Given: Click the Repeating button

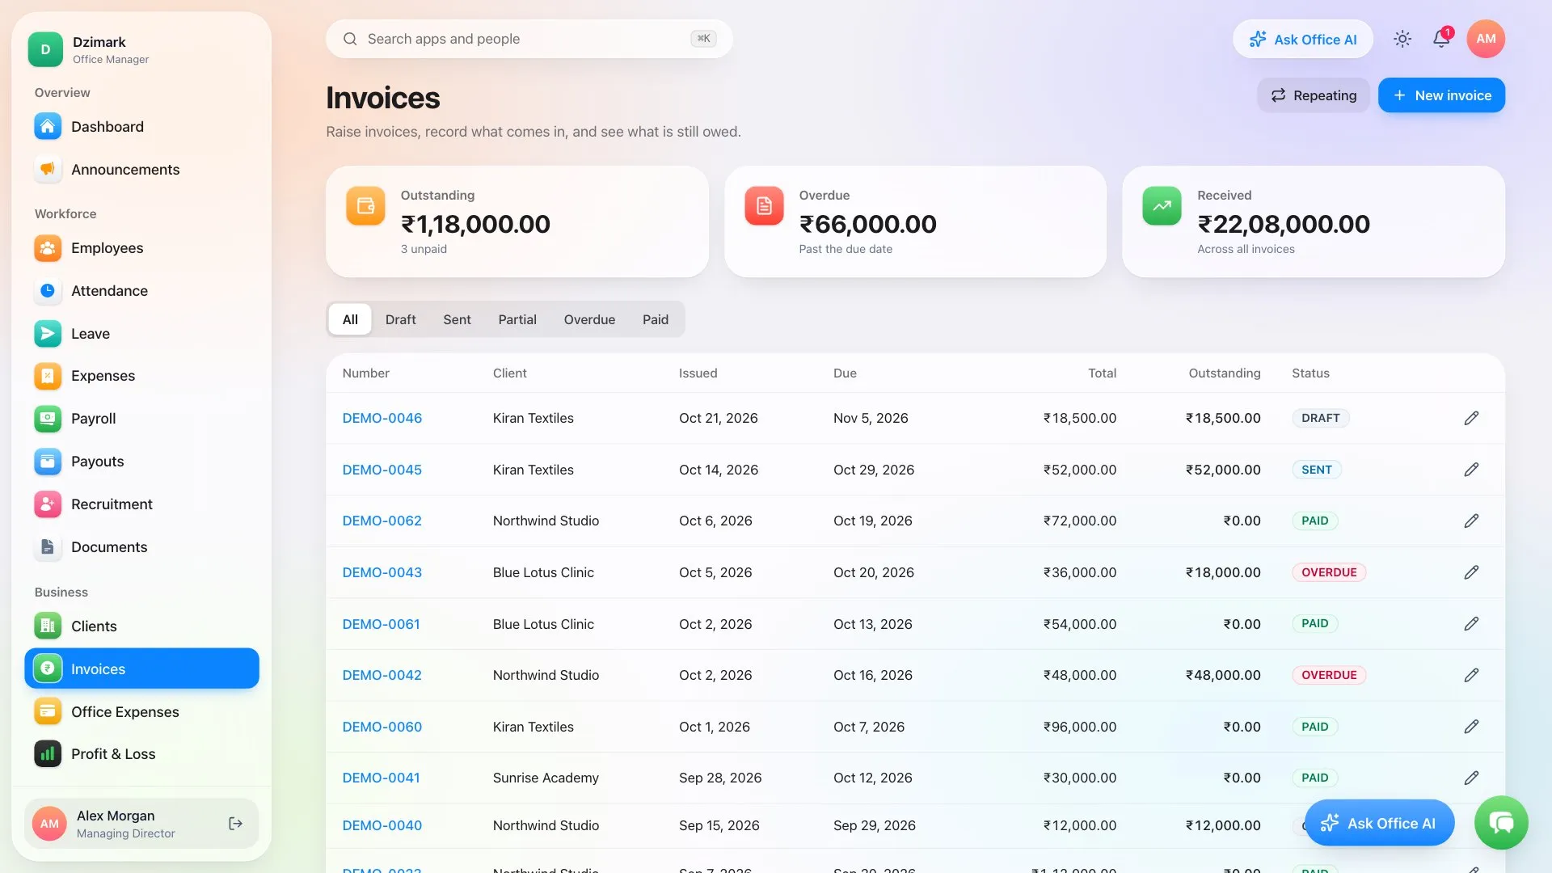Looking at the screenshot, I should pos(1314,95).
